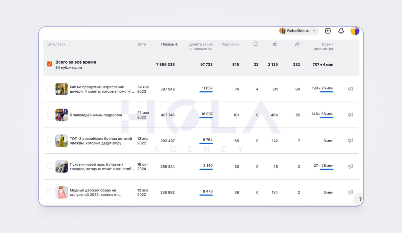Sort by the comments column icon
402x233 pixels.
[256, 44]
